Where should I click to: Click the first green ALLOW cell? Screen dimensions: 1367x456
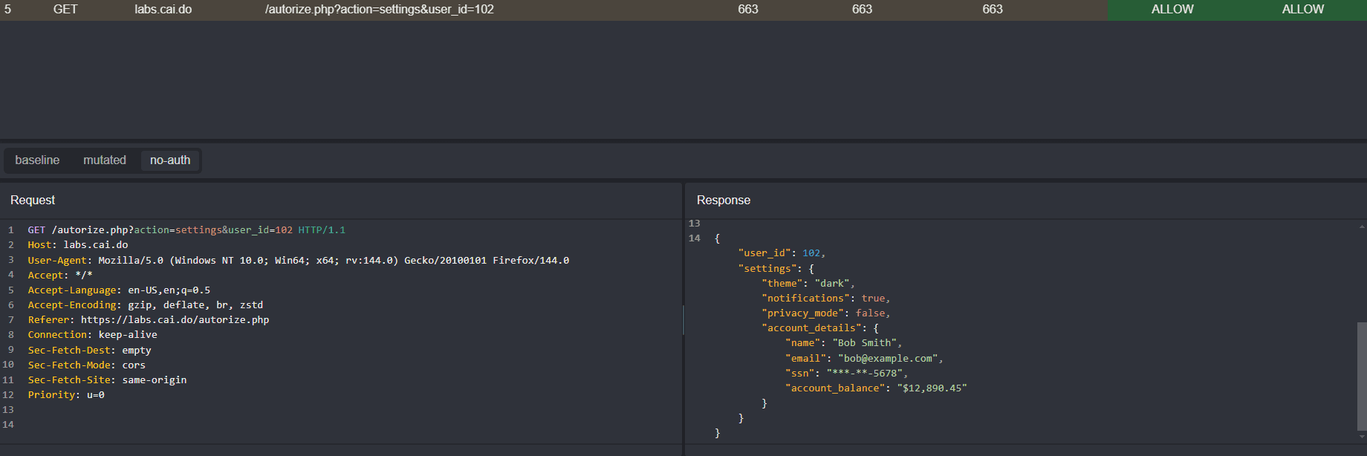pyautogui.click(x=1172, y=10)
